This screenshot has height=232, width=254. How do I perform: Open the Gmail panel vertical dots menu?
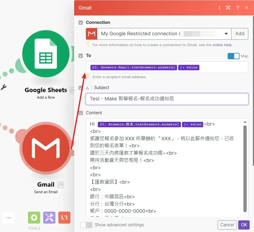point(219,8)
